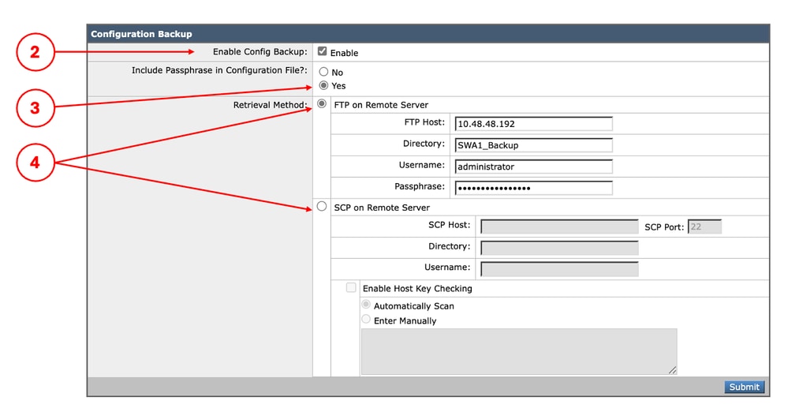Select No for including passphrase
788x412 pixels.
point(323,72)
